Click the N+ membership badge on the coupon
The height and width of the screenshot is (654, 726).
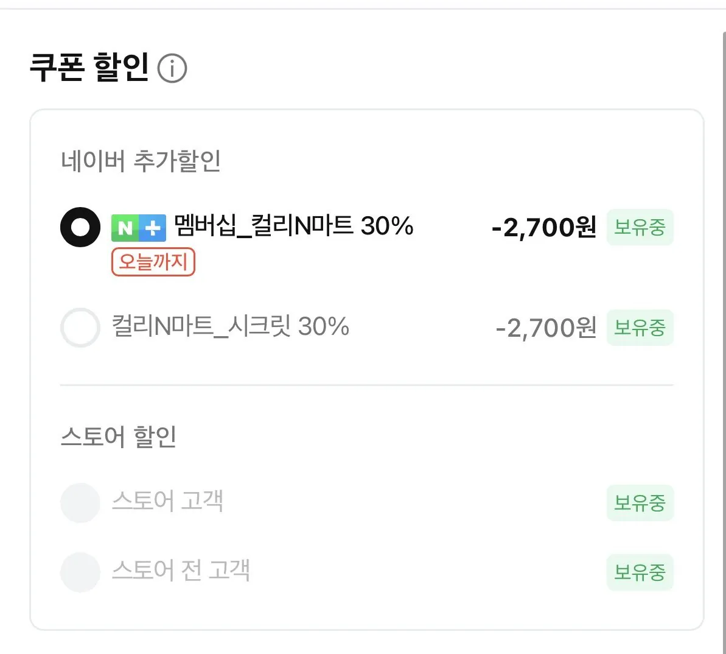(139, 227)
